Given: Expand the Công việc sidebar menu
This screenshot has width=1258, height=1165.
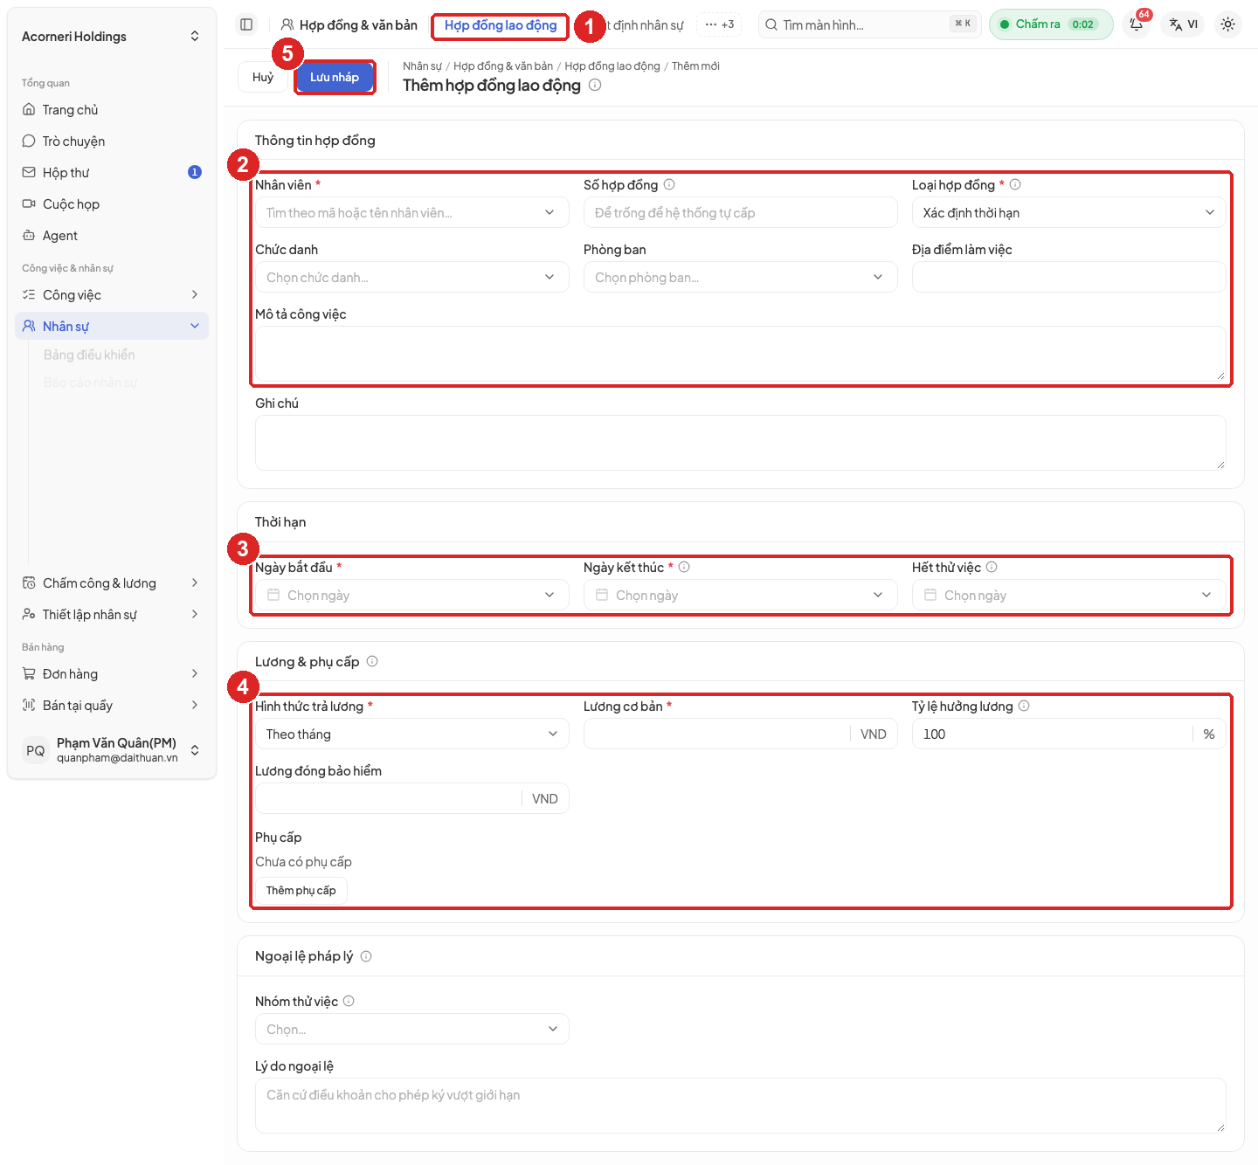Looking at the screenshot, I should coord(112,295).
